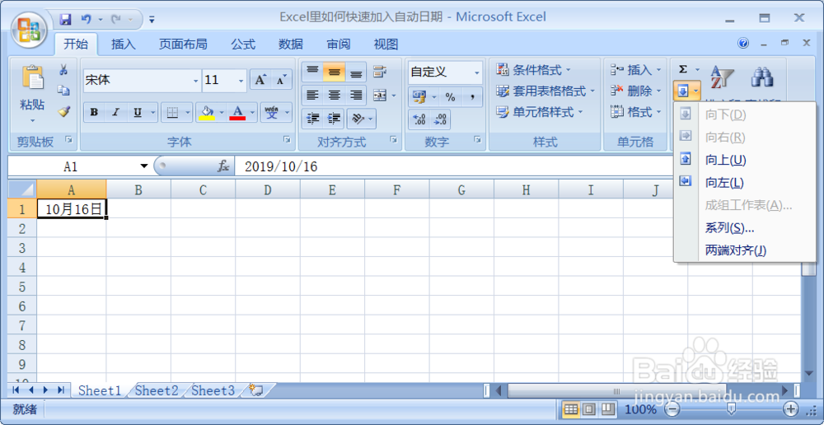The image size is (824, 425).
Task: Toggle Underline formatting
Action: click(x=138, y=112)
